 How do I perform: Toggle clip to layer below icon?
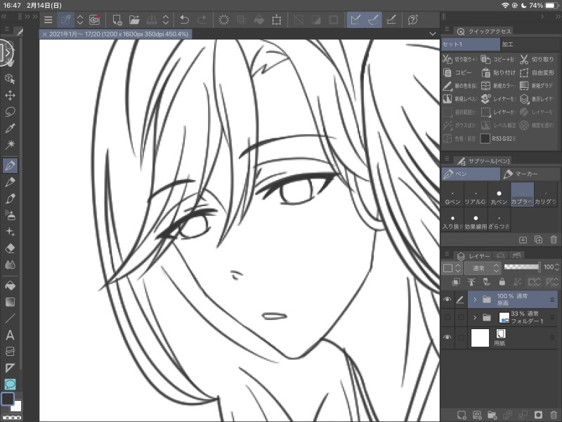456,282
